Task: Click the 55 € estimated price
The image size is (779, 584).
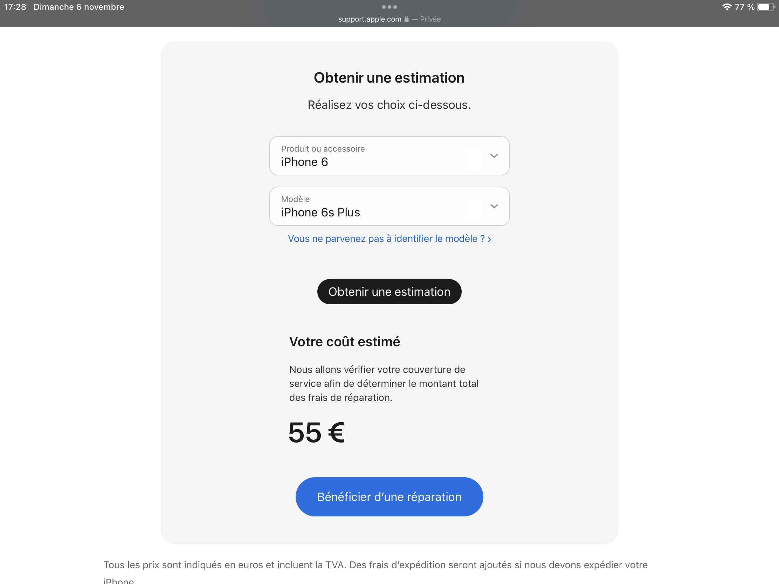Action: (x=316, y=432)
